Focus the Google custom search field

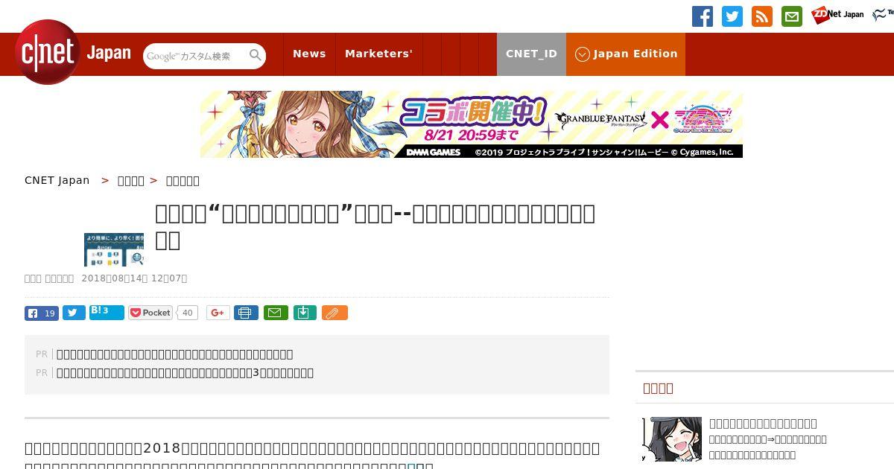pyautogui.click(x=196, y=56)
